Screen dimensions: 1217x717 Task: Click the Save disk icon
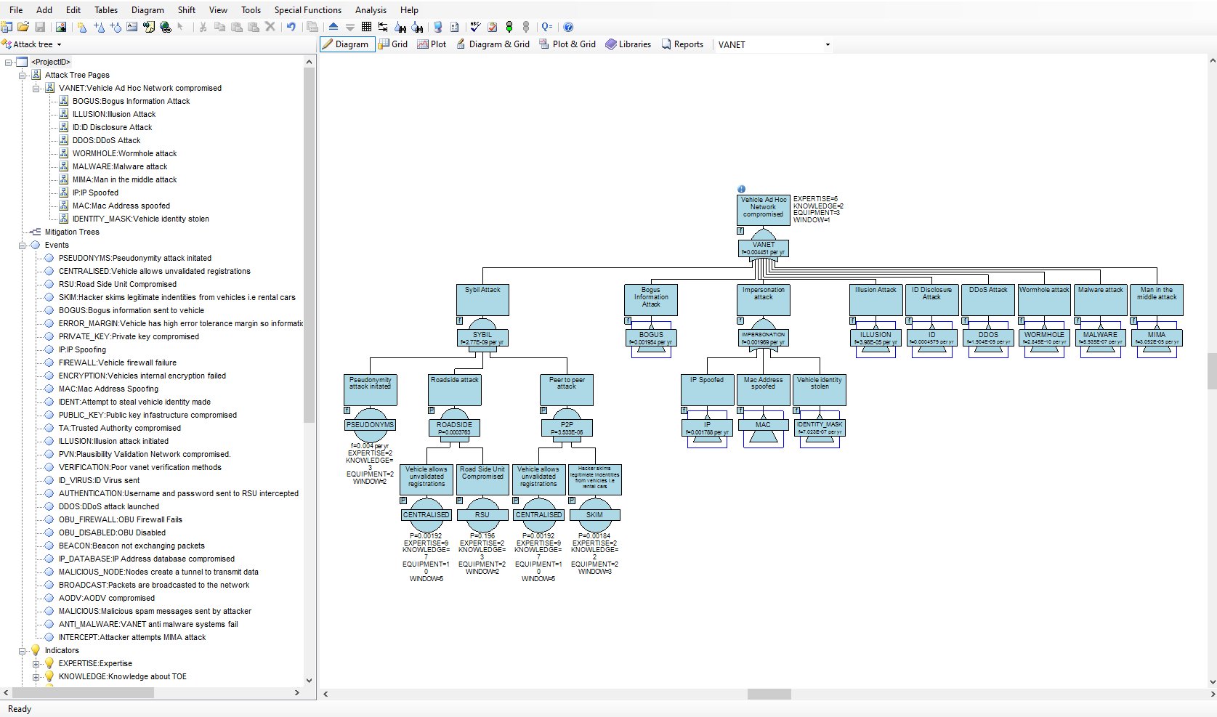click(40, 27)
